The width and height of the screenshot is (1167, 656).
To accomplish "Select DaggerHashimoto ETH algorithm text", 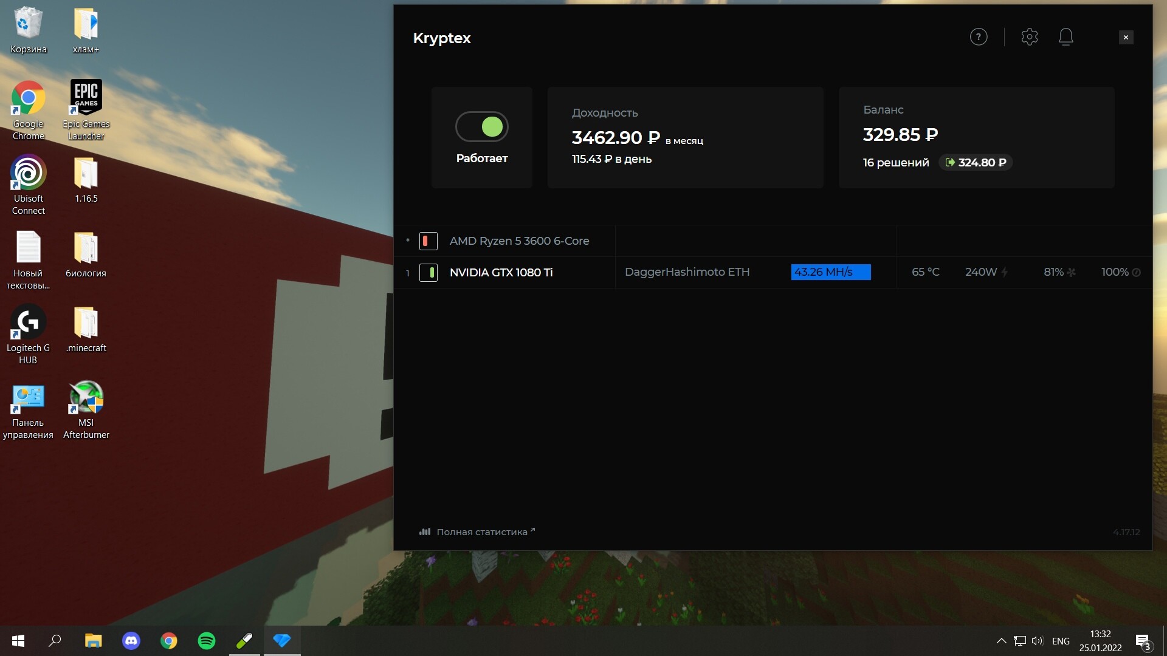I will pos(687,272).
